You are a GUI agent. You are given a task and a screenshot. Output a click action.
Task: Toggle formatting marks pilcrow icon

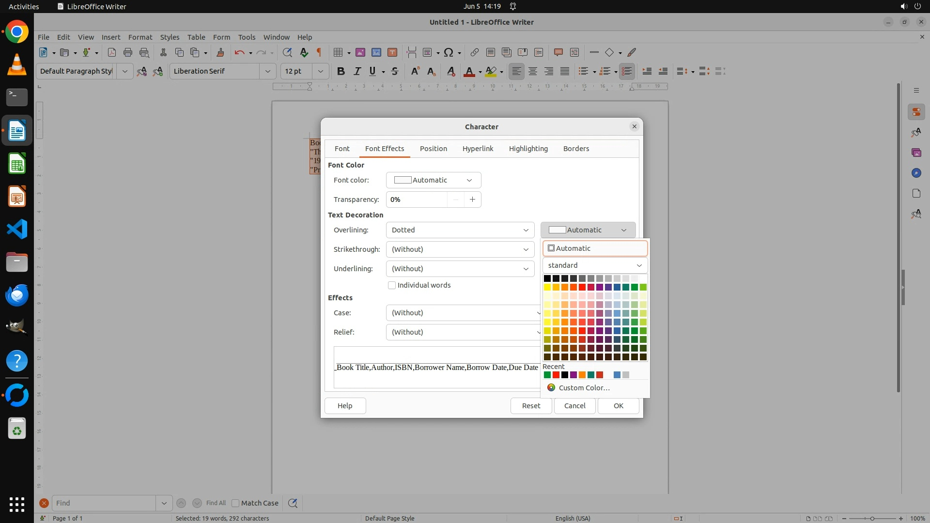[x=319, y=52]
